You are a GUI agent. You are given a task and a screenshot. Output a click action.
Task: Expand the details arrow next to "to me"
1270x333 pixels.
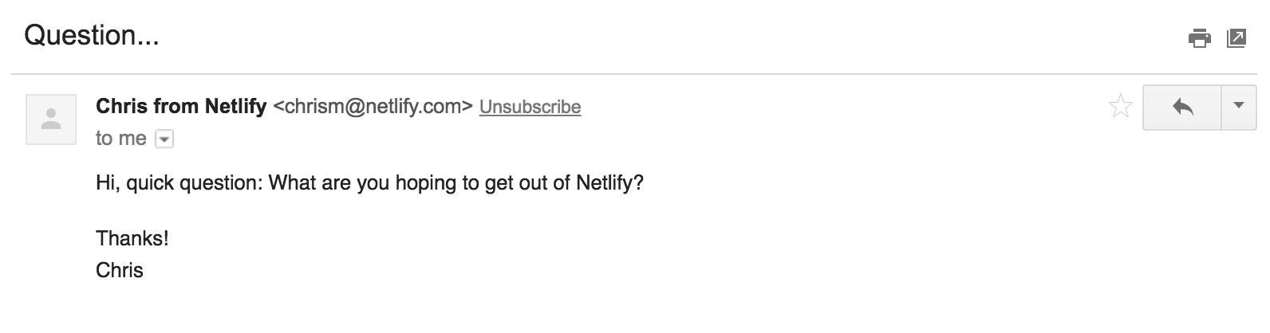164,139
